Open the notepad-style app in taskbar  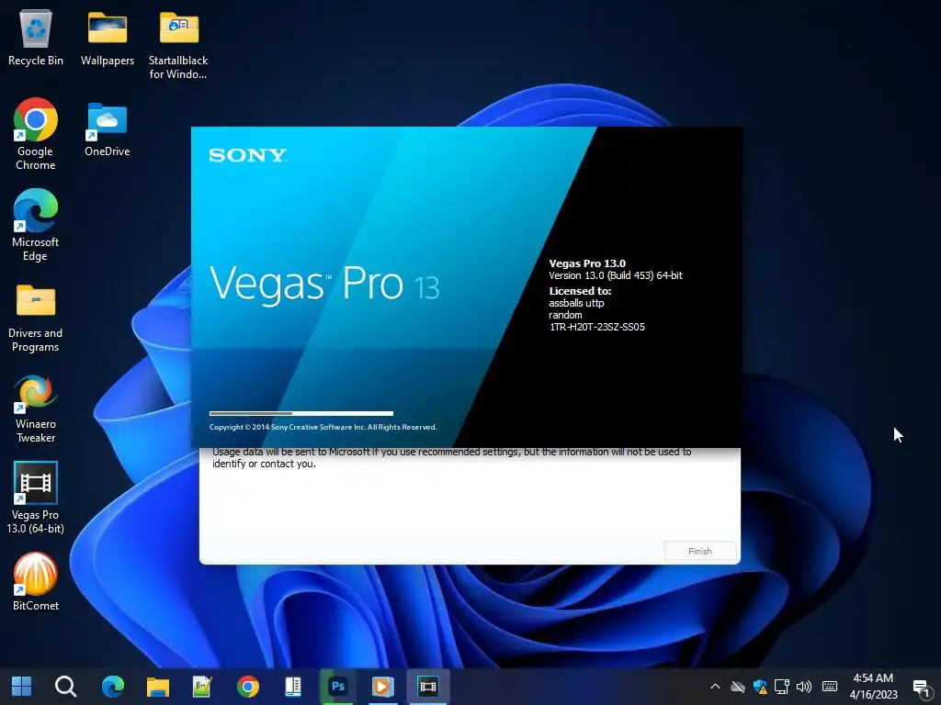(x=202, y=687)
